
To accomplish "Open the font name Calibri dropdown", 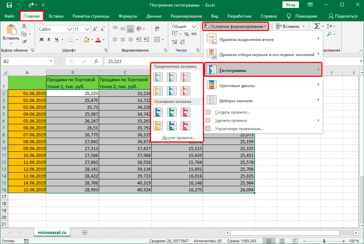I will click(69, 29).
